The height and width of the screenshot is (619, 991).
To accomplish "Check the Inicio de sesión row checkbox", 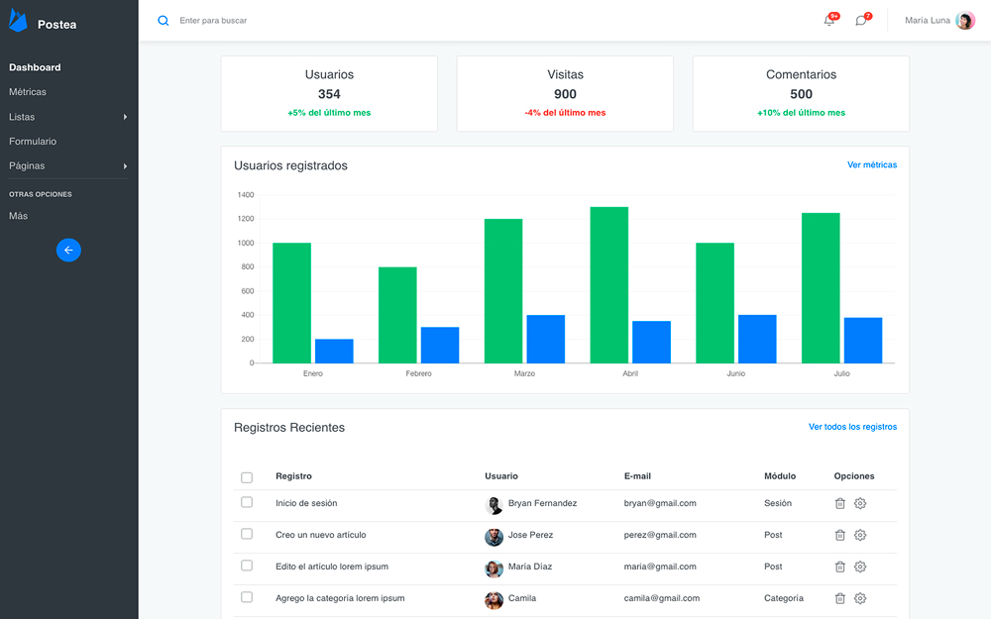I will coord(247,502).
